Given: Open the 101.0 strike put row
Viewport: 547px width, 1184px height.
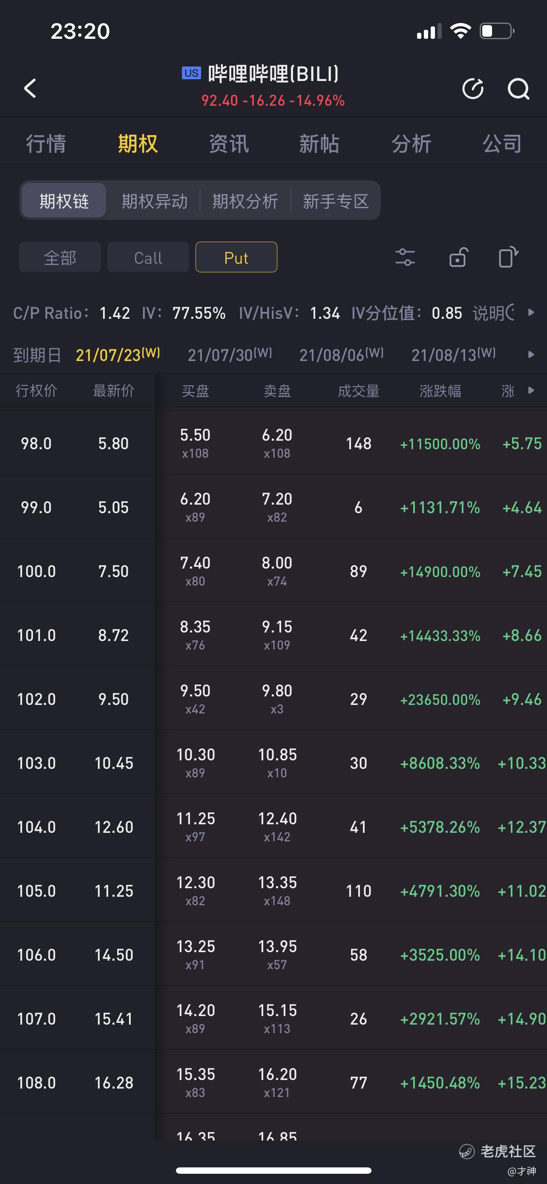Looking at the screenshot, I should tap(273, 635).
